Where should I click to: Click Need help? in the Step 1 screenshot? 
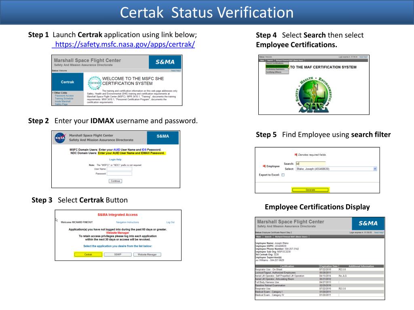click(176, 71)
